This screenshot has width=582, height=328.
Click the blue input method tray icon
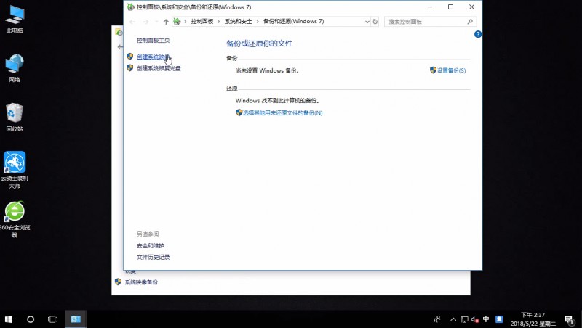coord(499,319)
